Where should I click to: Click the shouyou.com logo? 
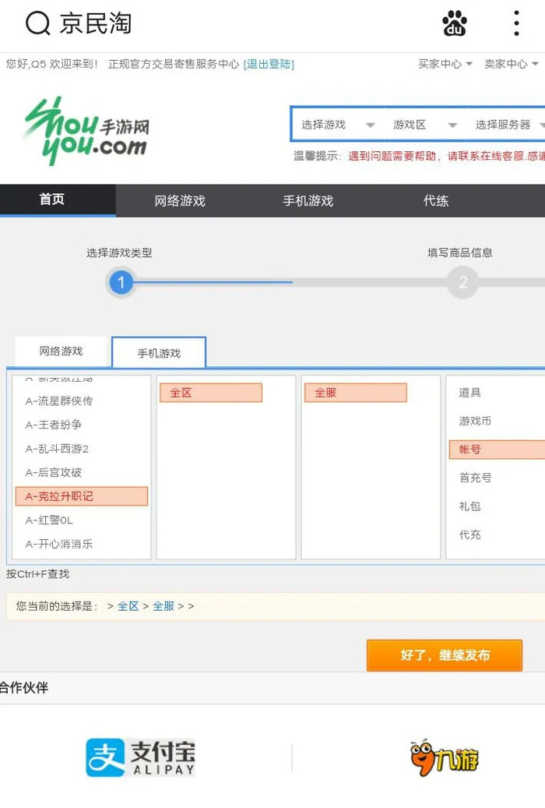pyautogui.click(x=86, y=131)
